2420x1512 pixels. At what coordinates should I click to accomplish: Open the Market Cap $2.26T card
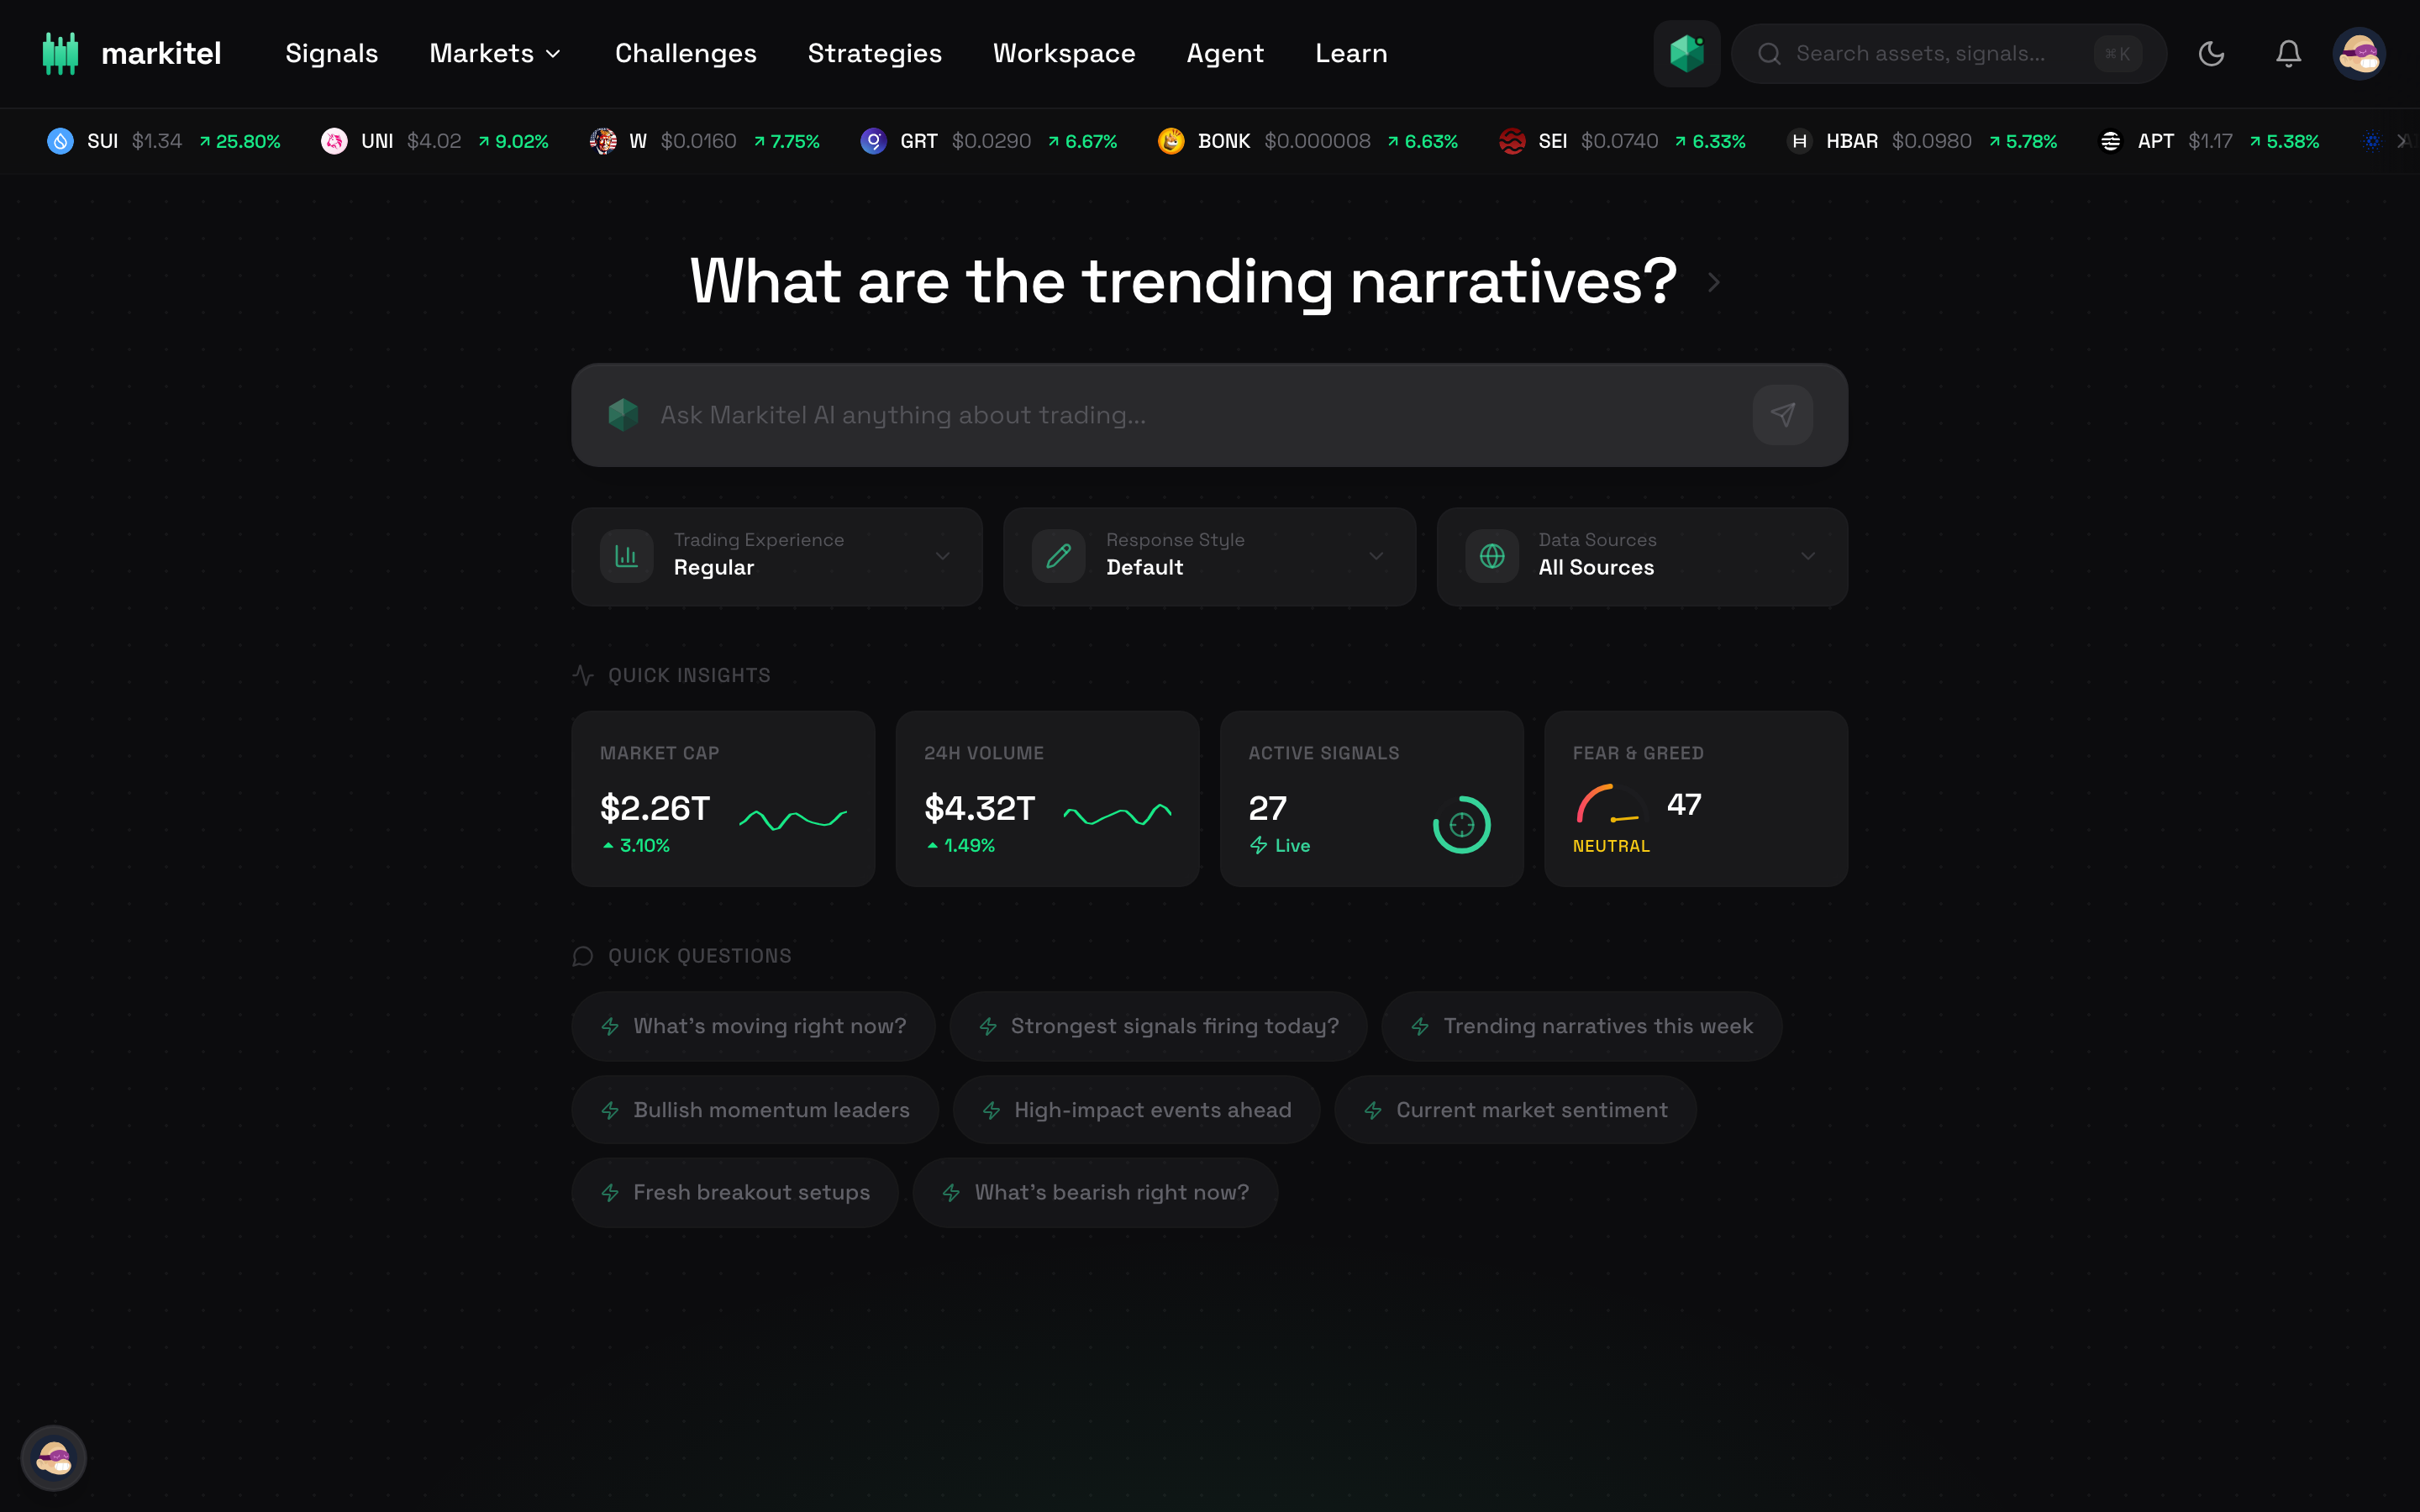coord(723,799)
